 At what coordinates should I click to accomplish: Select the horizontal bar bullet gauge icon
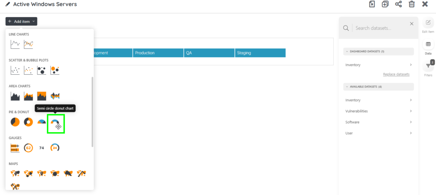click(15, 148)
